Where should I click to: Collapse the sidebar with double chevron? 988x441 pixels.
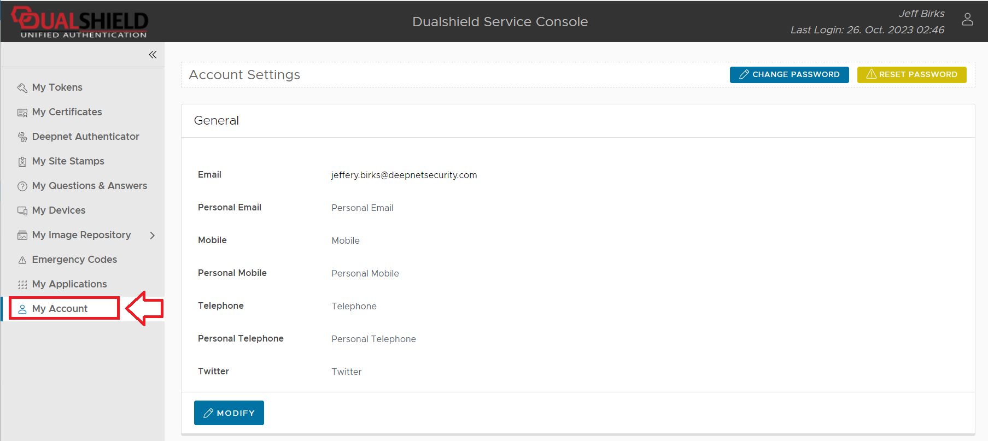click(x=153, y=55)
